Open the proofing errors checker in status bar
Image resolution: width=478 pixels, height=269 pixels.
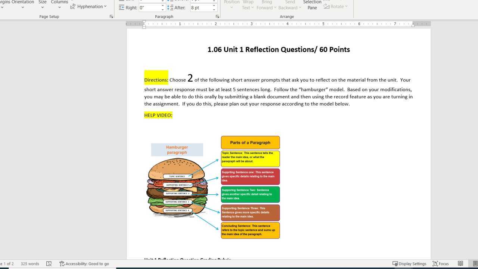click(49, 263)
